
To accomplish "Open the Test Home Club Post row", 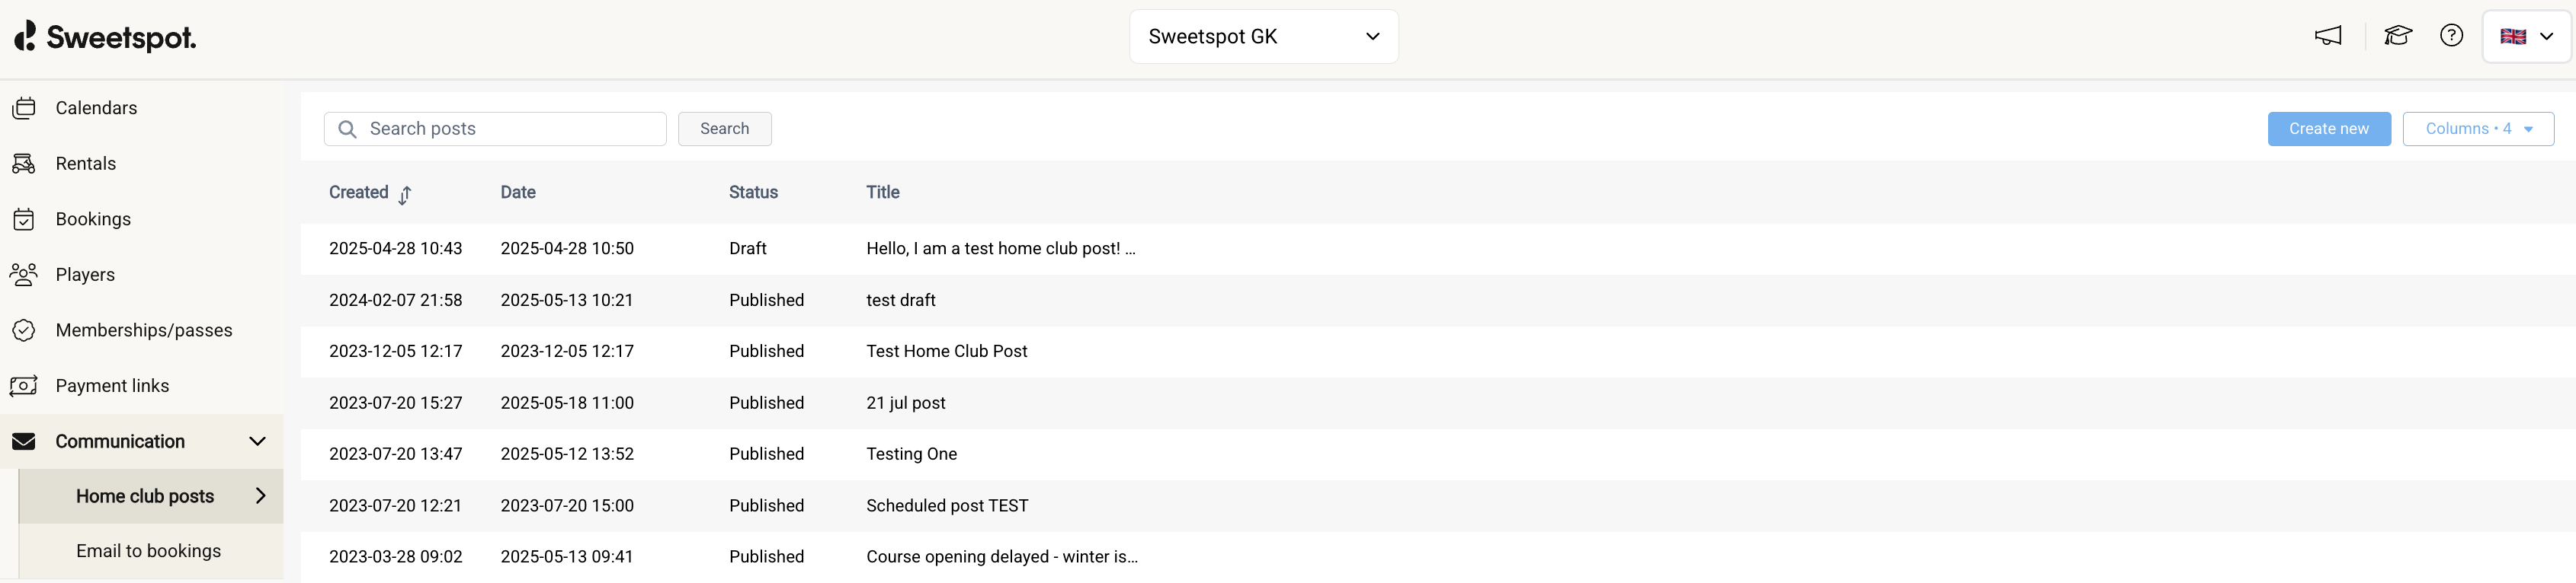I will (946, 352).
